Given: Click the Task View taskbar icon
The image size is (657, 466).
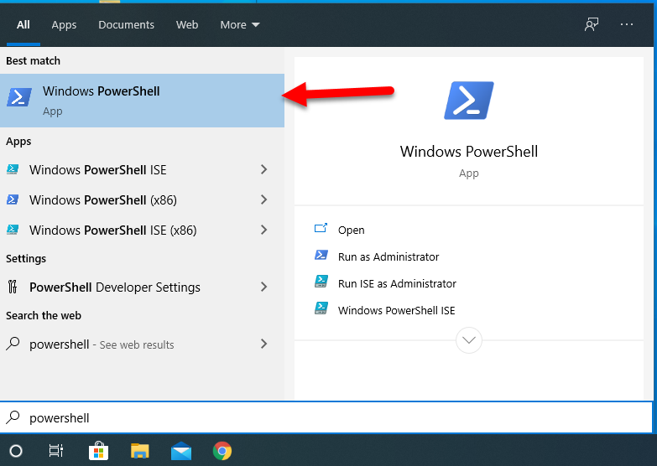Looking at the screenshot, I should click(56, 451).
